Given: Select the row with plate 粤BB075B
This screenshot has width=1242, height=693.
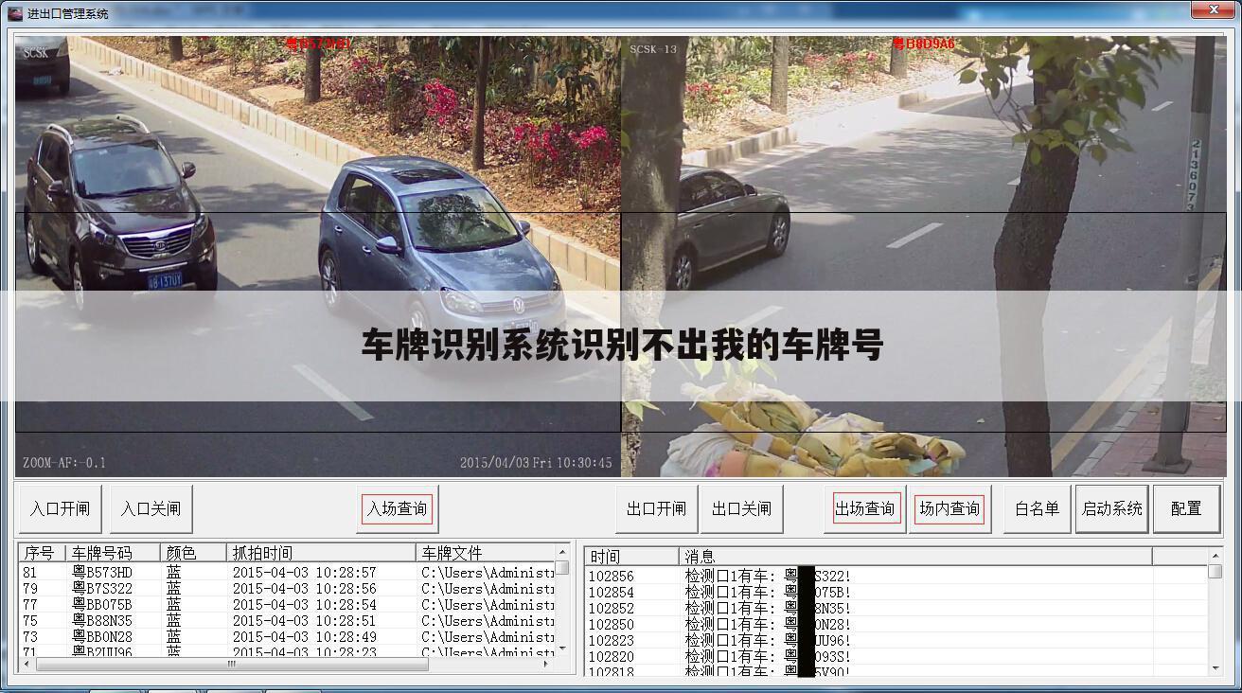Looking at the screenshot, I should (x=287, y=605).
